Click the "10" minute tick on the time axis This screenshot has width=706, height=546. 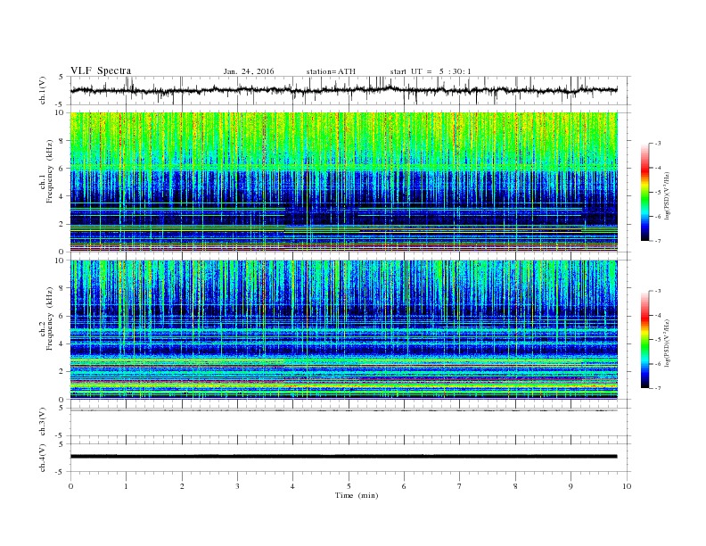(627, 486)
